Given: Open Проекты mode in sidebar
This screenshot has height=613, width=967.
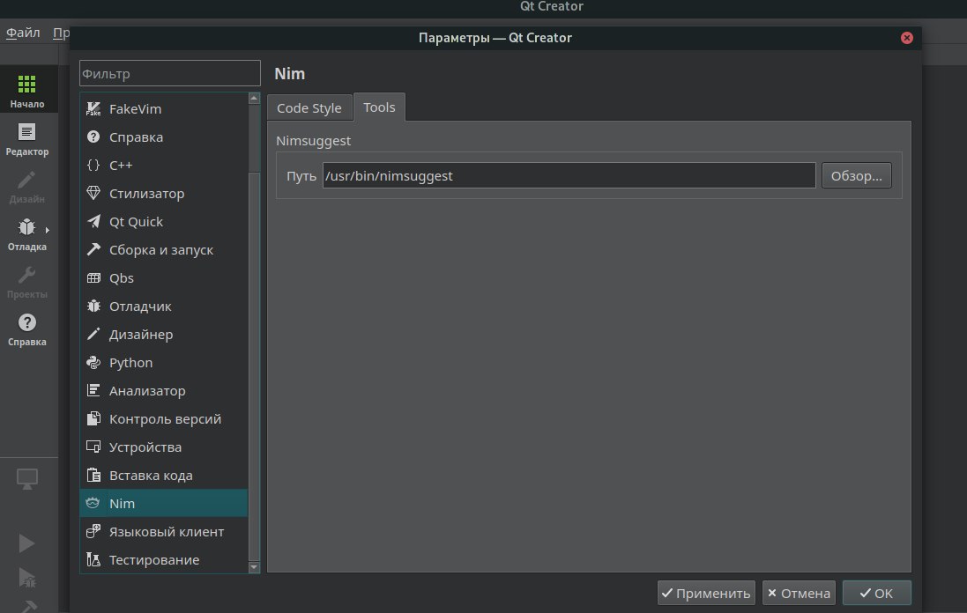Looking at the screenshot, I should [27, 282].
